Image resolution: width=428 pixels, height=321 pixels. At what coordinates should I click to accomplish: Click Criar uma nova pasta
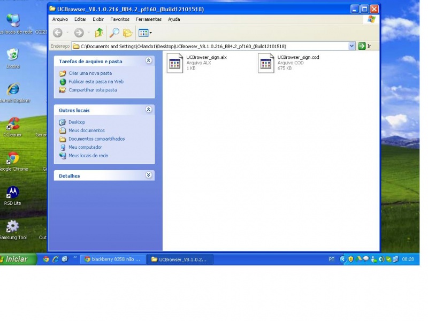[x=90, y=73]
